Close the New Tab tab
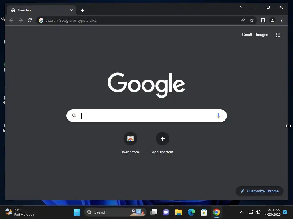 click(x=71, y=10)
